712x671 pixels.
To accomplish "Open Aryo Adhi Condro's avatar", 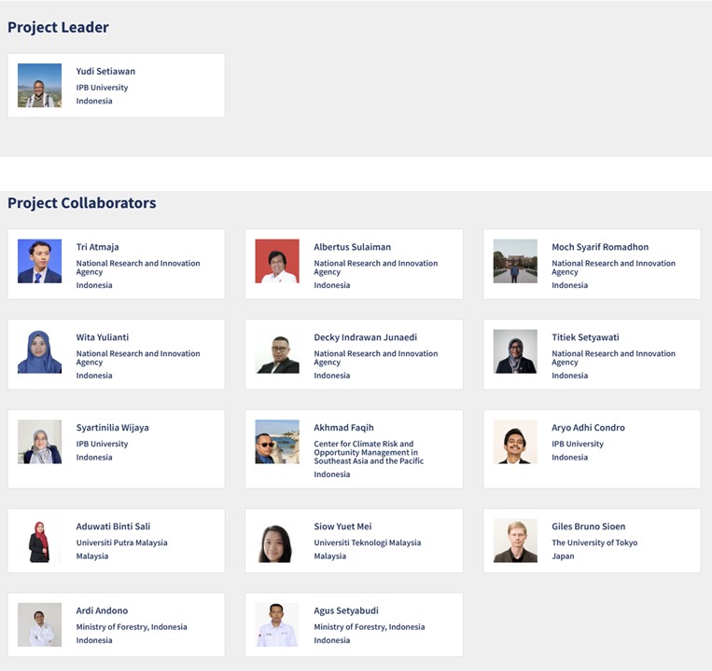I will coord(515,442).
